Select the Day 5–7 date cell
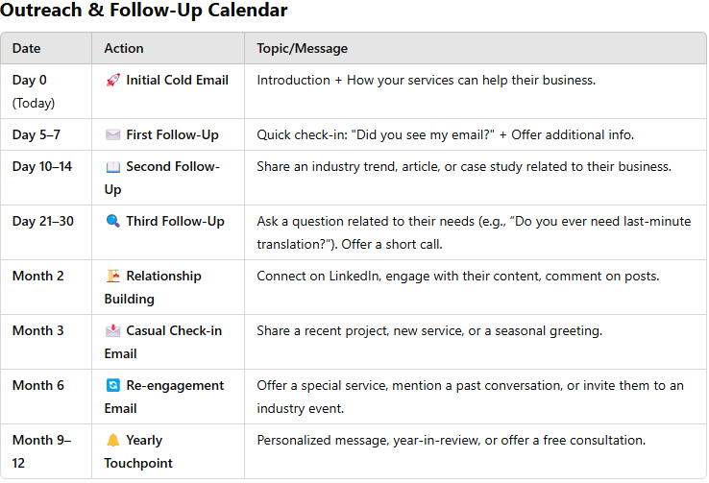 [x=37, y=134]
